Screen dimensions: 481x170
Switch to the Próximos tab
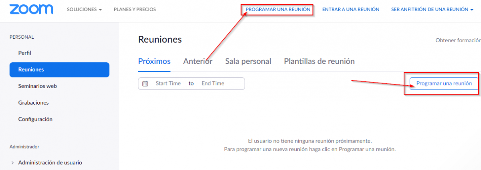click(154, 61)
